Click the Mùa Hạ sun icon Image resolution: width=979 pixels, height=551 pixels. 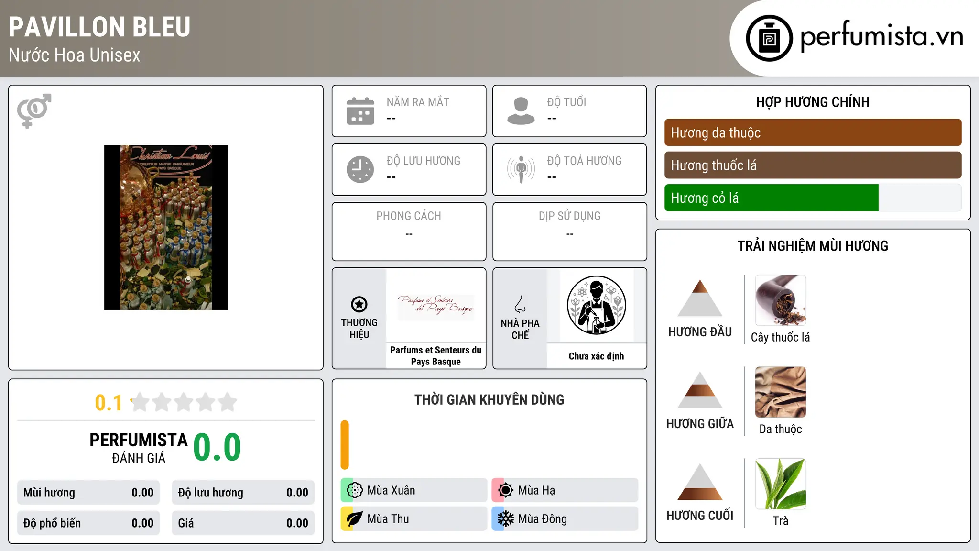tap(506, 490)
